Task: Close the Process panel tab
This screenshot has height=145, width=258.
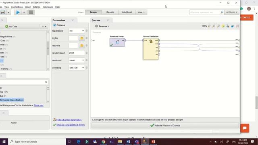Action: (108, 20)
